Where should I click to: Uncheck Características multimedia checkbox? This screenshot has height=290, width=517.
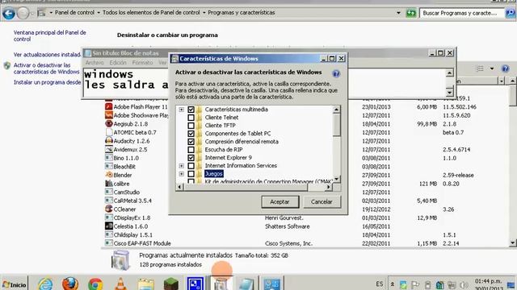[191, 110]
